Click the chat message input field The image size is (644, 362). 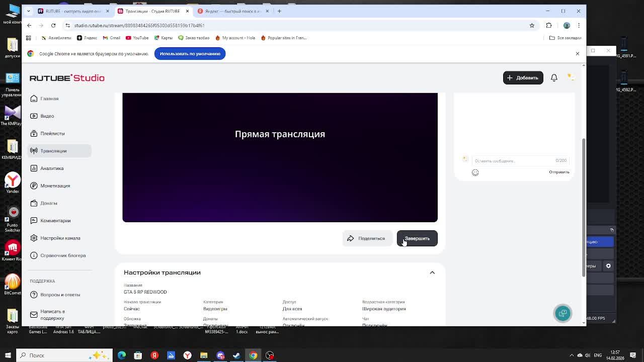520,160
